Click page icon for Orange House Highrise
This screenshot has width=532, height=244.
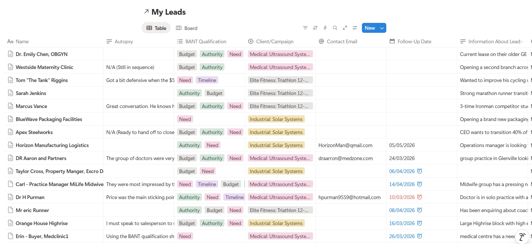[x=10, y=223]
